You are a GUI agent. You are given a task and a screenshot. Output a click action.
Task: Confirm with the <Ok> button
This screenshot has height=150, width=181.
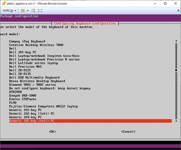tap(52, 131)
